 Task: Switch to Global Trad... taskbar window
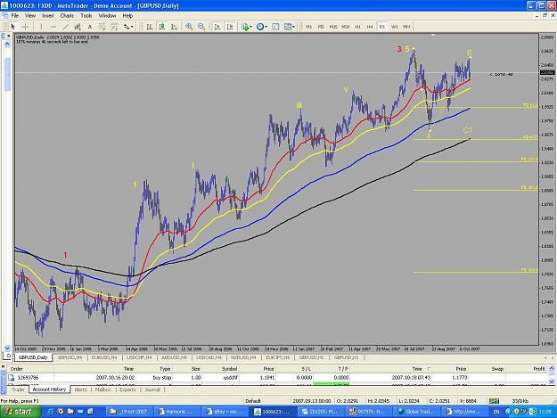tap(416, 411)
